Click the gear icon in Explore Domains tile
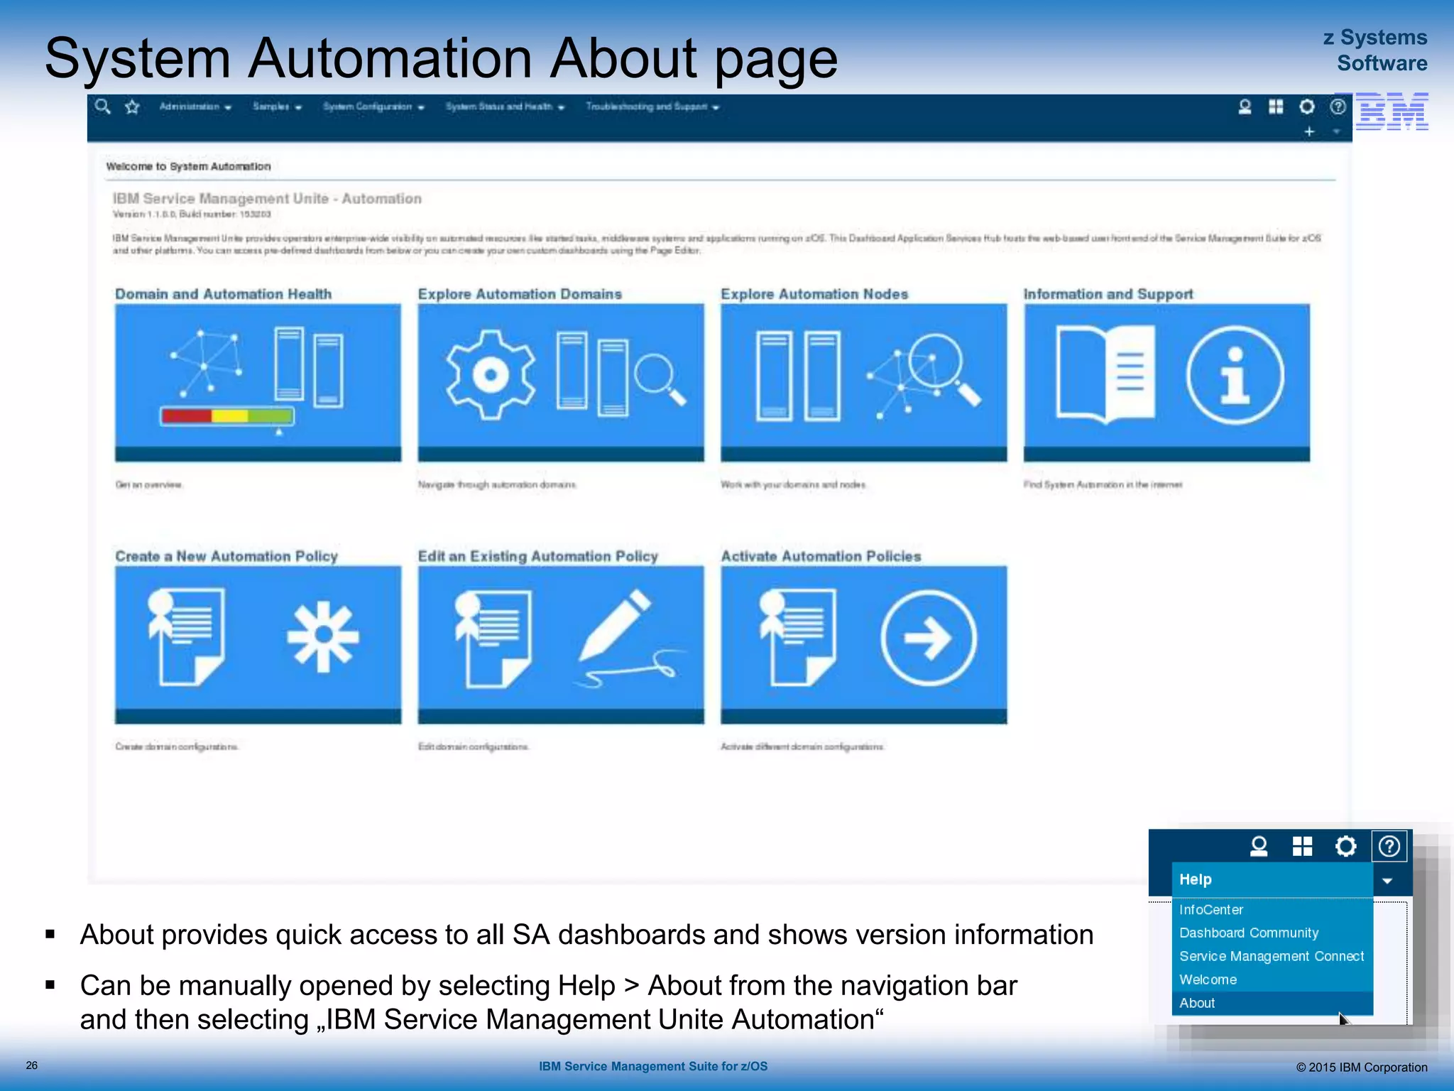The width and height of the screenshot is (1454, 1091). (x=490, y=374)
